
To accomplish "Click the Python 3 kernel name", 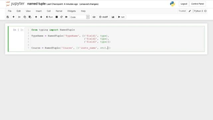I will pyautogui.click(x=198, y=11).
